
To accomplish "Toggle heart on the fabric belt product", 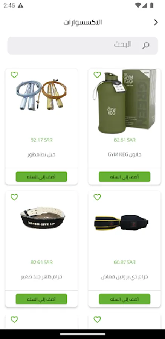I will (97, 197).
